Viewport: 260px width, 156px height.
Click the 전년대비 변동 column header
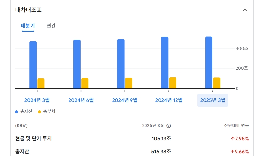pyautogui.click(x=237, y=126)
